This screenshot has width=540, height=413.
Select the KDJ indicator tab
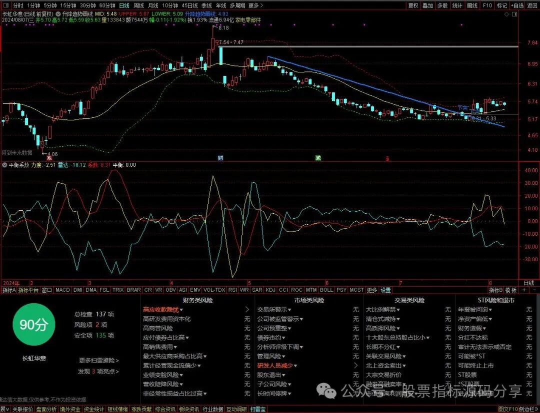270,290
